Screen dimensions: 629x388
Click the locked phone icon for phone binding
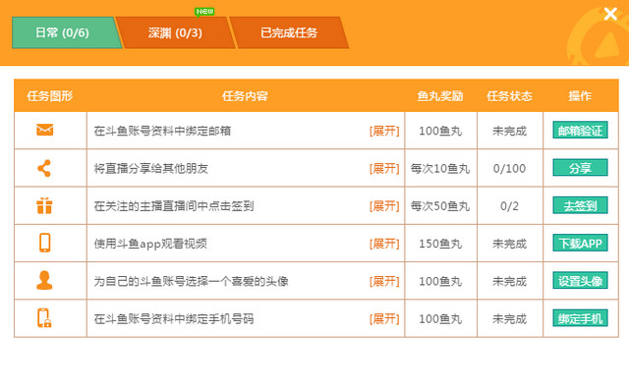44,318
